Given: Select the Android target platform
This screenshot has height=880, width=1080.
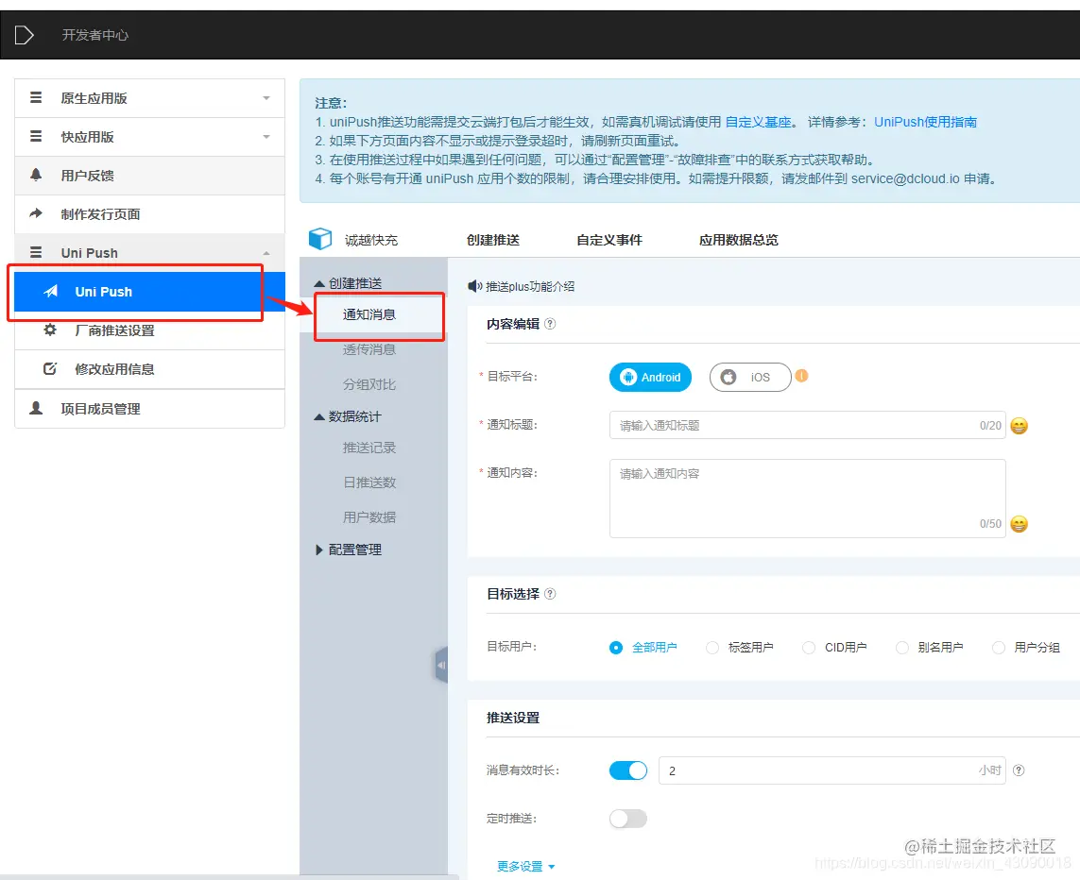Looking at the screenshot, I should (650, 377).
